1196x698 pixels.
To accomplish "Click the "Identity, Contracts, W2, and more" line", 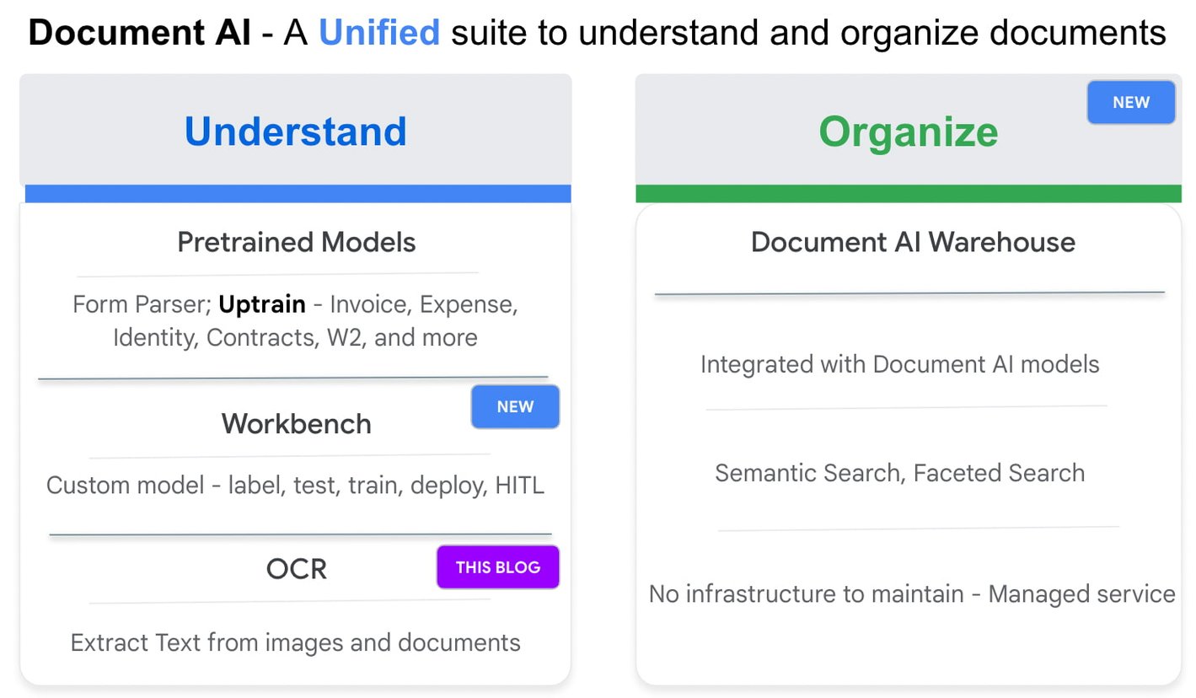I will (295, 337).
